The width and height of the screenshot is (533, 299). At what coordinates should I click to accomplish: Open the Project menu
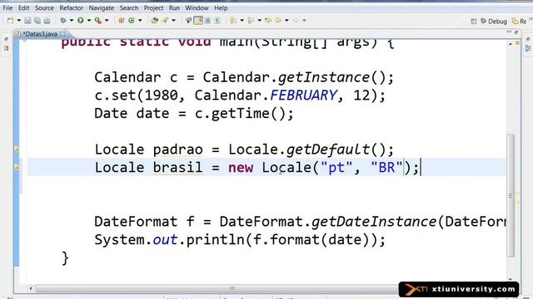pyautogui.click(x=153, y=7)
